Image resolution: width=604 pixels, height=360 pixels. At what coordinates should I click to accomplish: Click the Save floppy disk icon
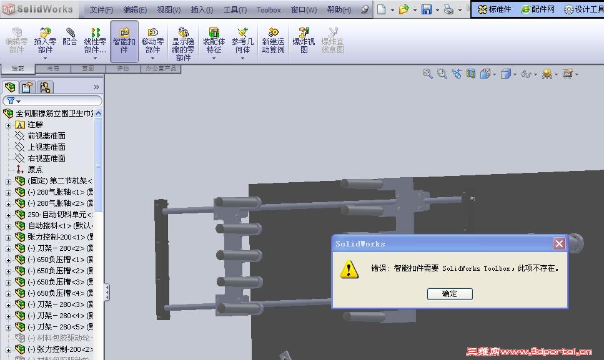point(427,9)
